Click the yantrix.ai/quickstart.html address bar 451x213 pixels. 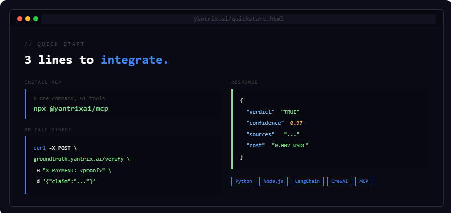[238, 19]
